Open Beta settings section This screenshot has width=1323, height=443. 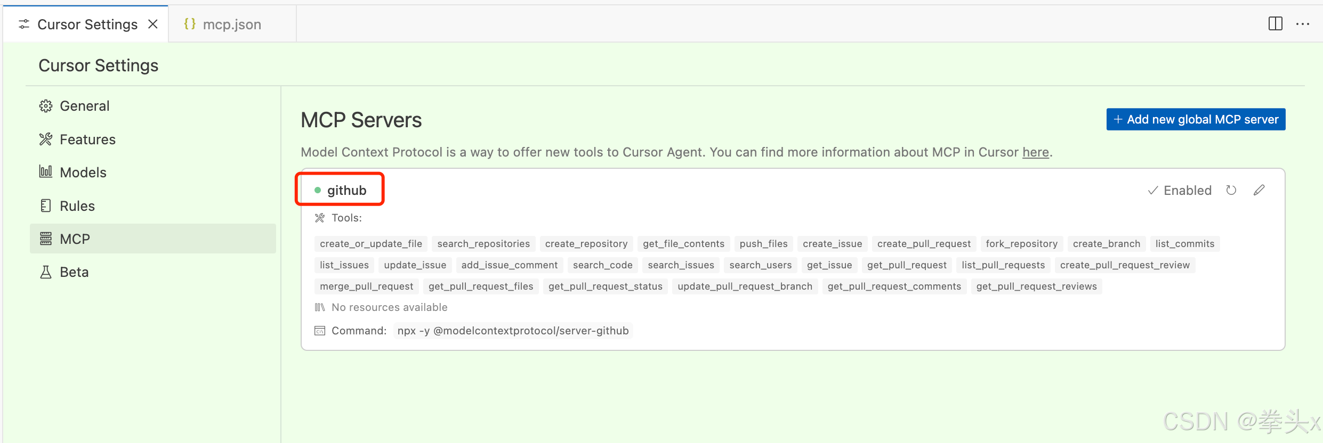pos(153,272)
